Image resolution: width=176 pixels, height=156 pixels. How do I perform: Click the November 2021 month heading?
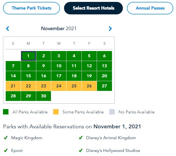pos(59,28)
